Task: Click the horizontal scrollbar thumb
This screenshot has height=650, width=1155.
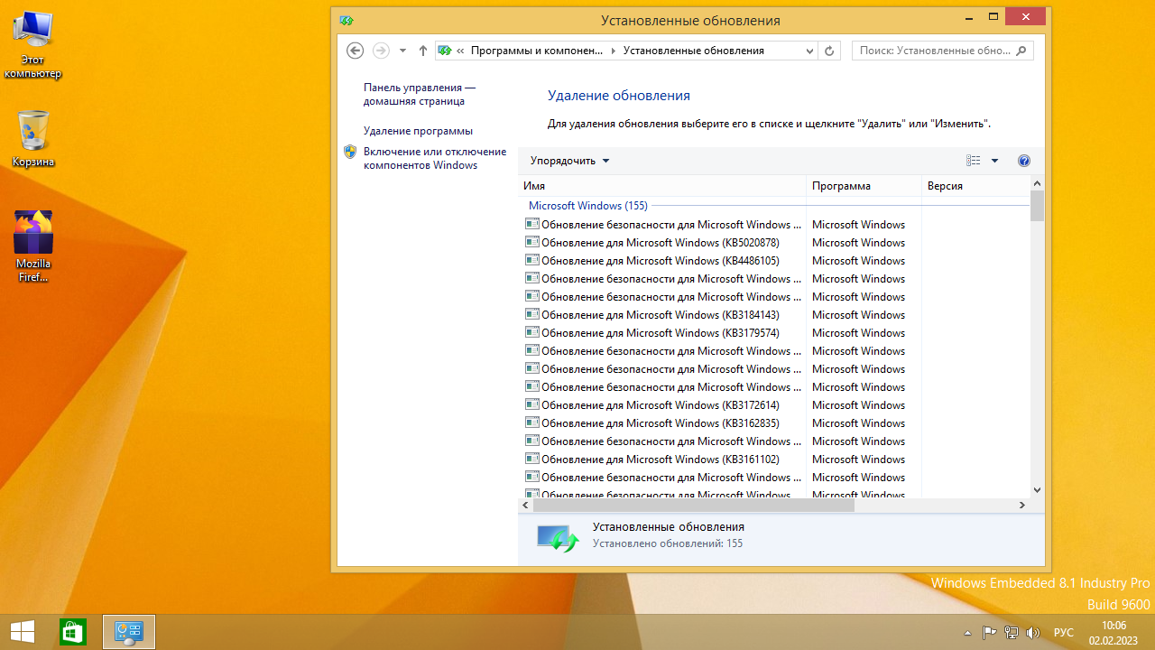Action: click(x=693, y=506)
